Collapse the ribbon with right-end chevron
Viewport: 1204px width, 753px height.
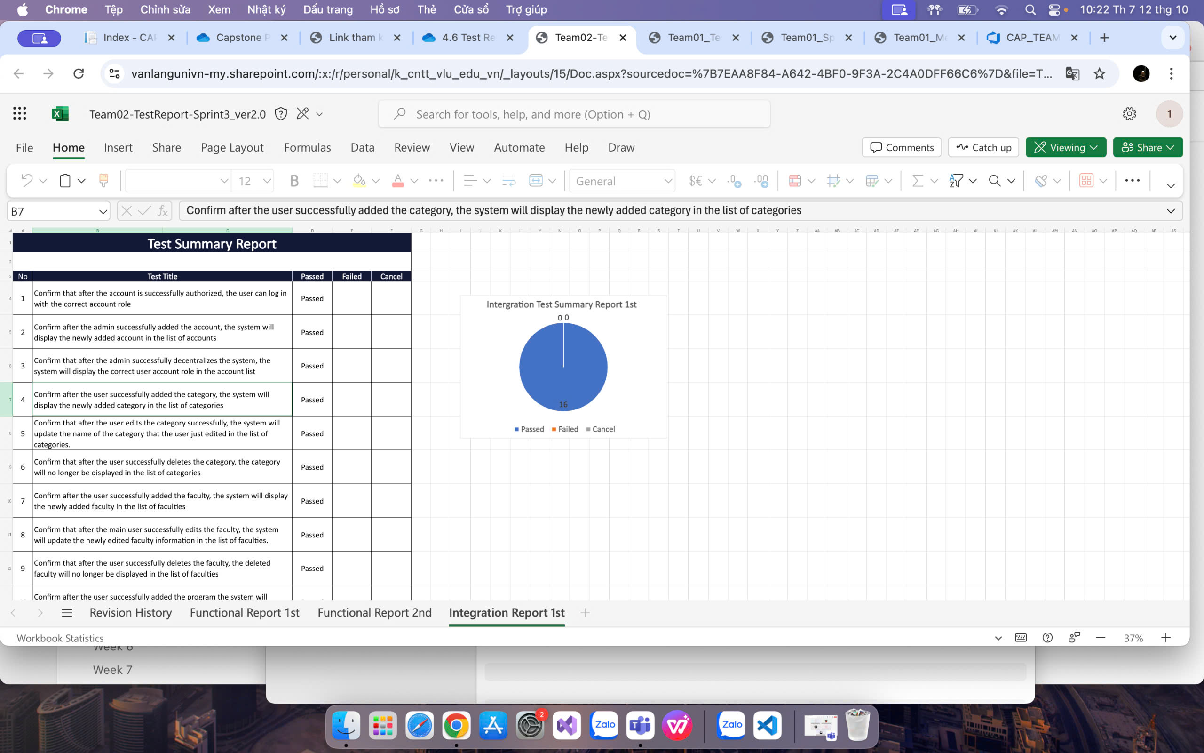[1171, 186]
